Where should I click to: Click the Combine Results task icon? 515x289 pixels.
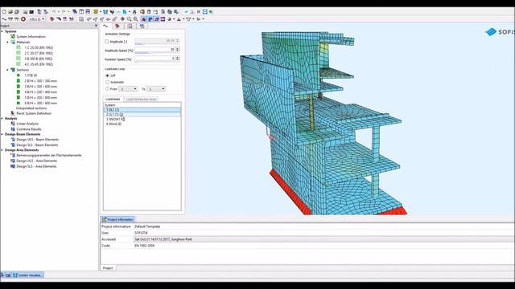(x=13, y=129)
